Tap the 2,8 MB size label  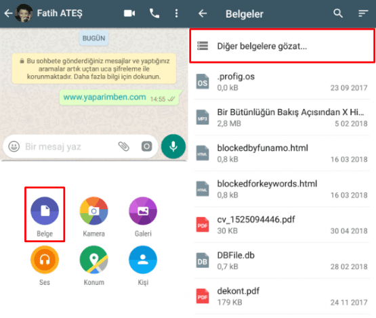[229, 124]
